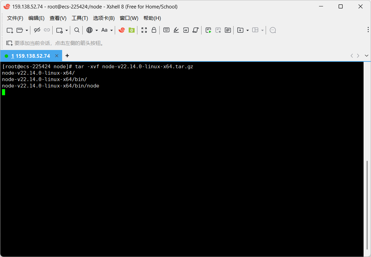This screenshot has width=371, height=257.
Task: Open the session Properties gear icon
Action: [59, 30]
